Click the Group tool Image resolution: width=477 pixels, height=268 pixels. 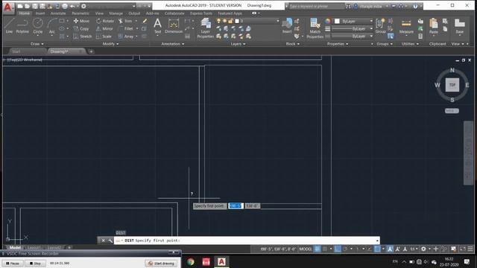(x=380, y=25)
